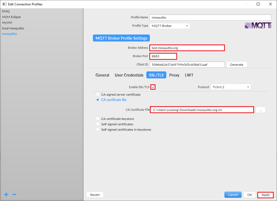Click the Broker Port input field
277x201 pixels.
163,56
